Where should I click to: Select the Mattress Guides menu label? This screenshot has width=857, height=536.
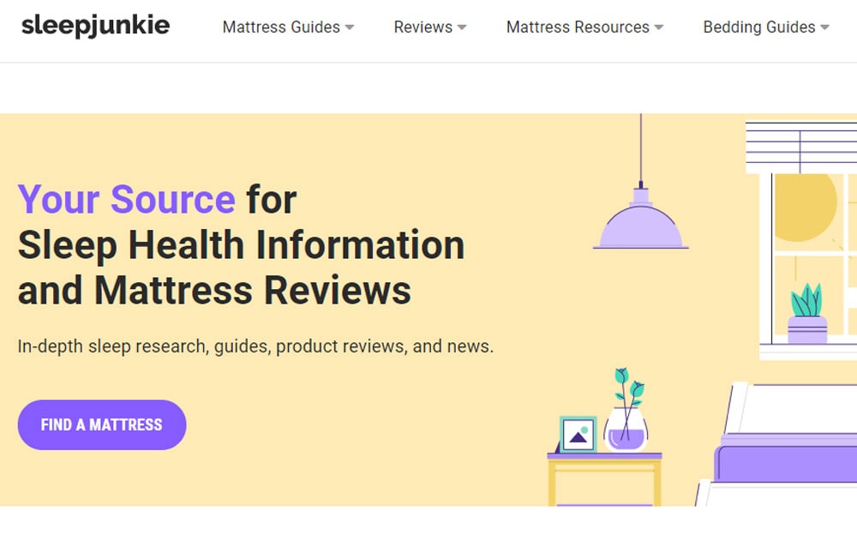click(281, 27)
